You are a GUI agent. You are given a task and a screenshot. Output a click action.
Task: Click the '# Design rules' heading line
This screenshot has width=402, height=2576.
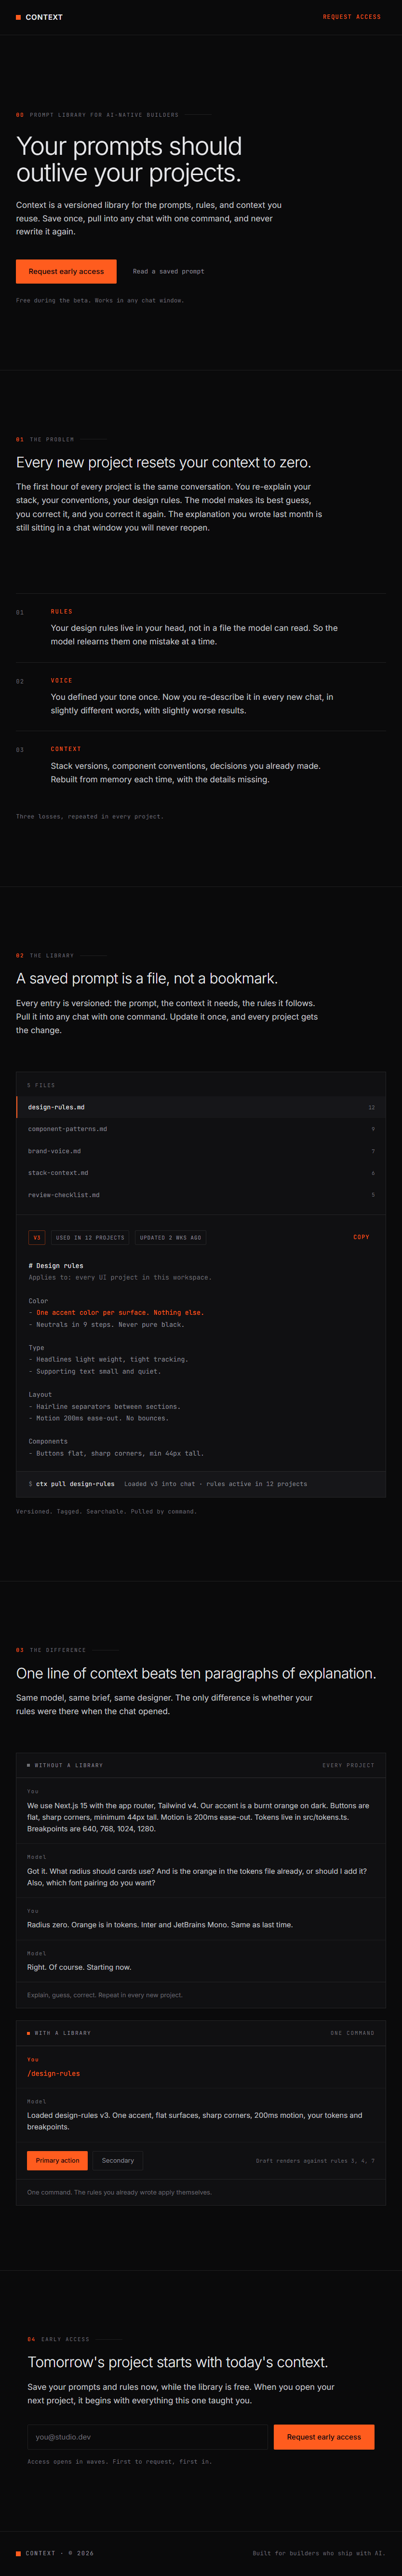coord(56,1266)
